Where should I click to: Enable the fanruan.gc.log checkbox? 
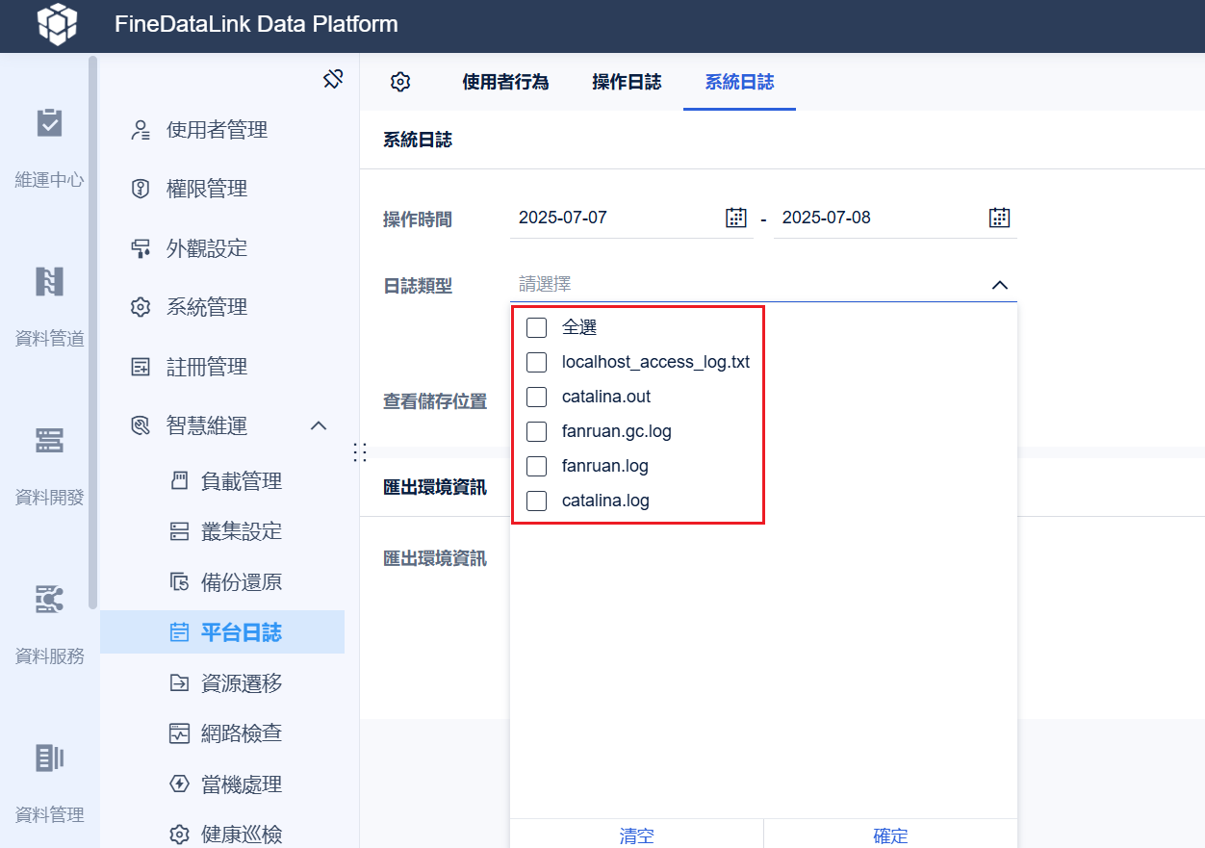click(537, 431)
